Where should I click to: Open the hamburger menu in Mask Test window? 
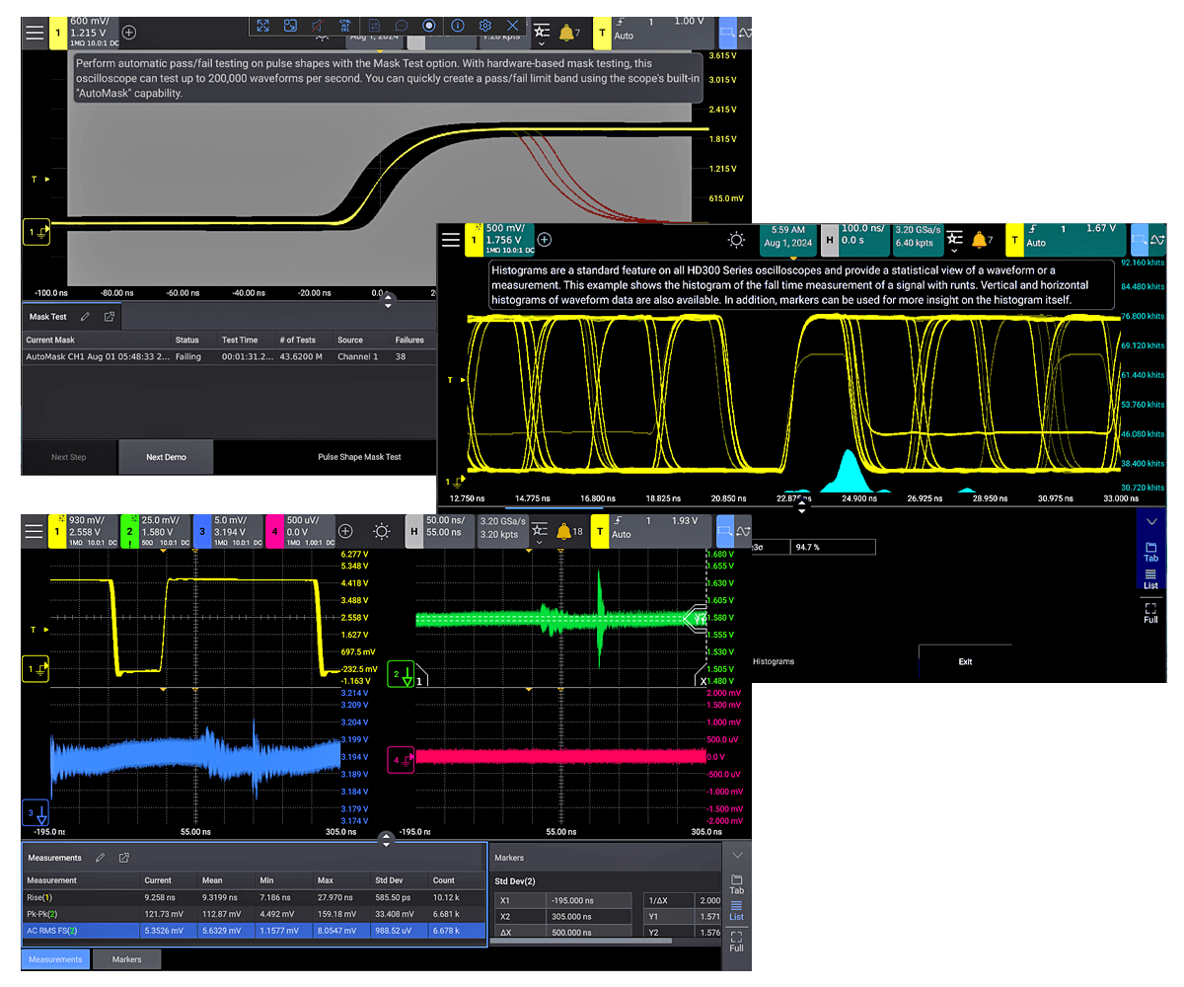(35, 33)
